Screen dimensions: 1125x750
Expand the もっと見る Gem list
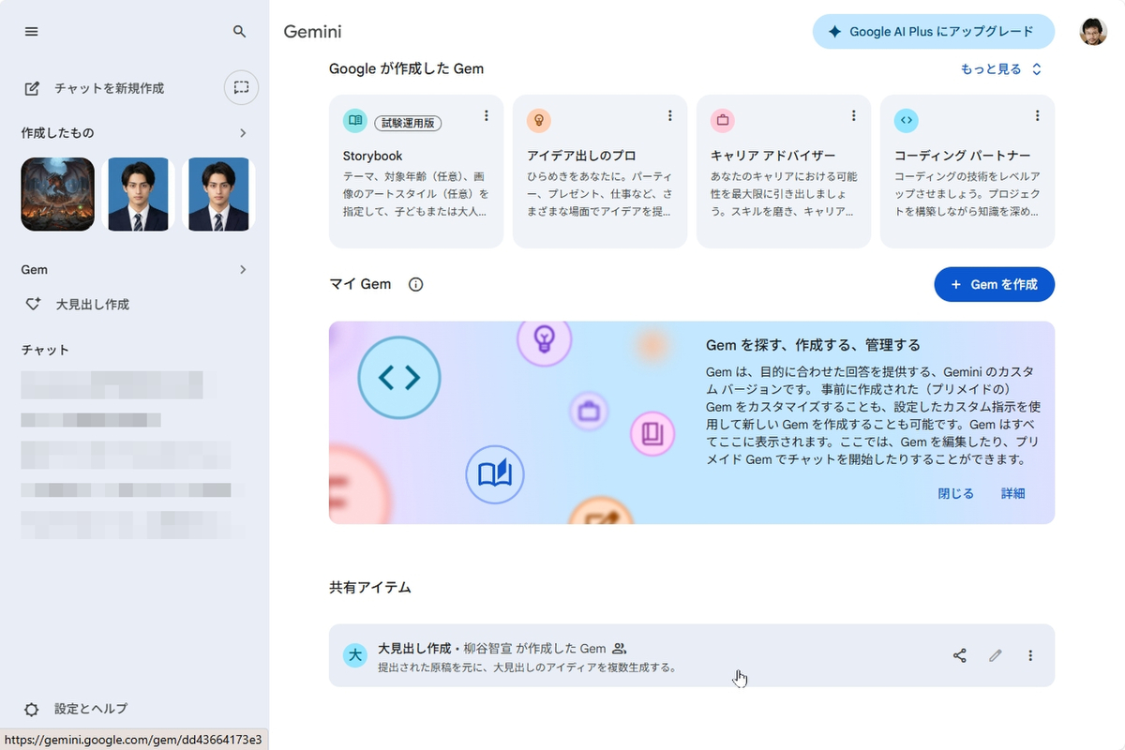click(1001, 68)
